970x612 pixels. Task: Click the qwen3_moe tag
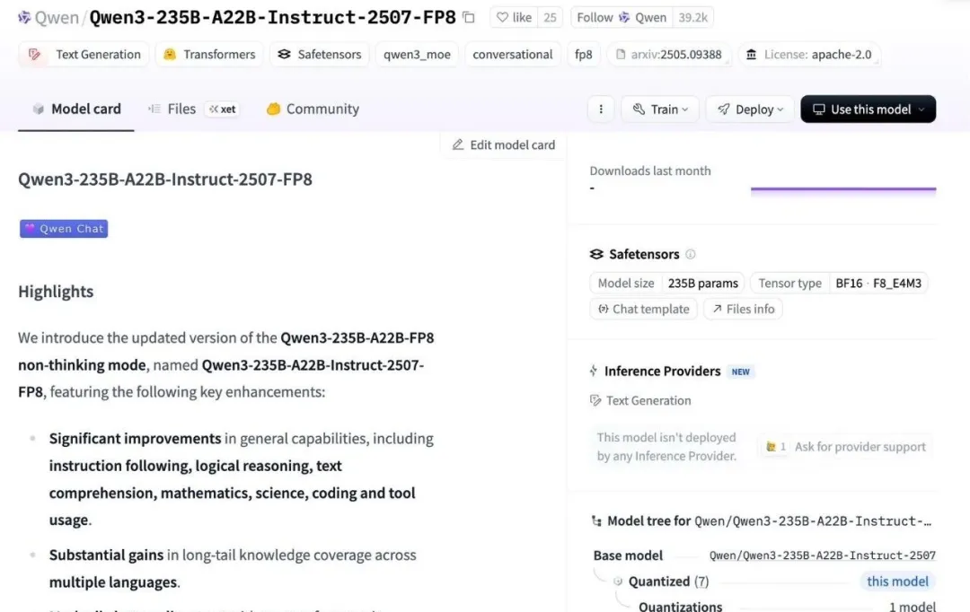pos(417,55)
